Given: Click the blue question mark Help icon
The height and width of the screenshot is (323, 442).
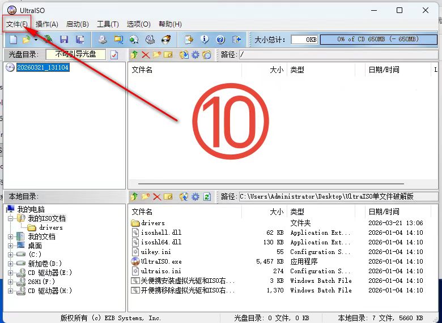Looking at the screenshot, I should [220, 40].
